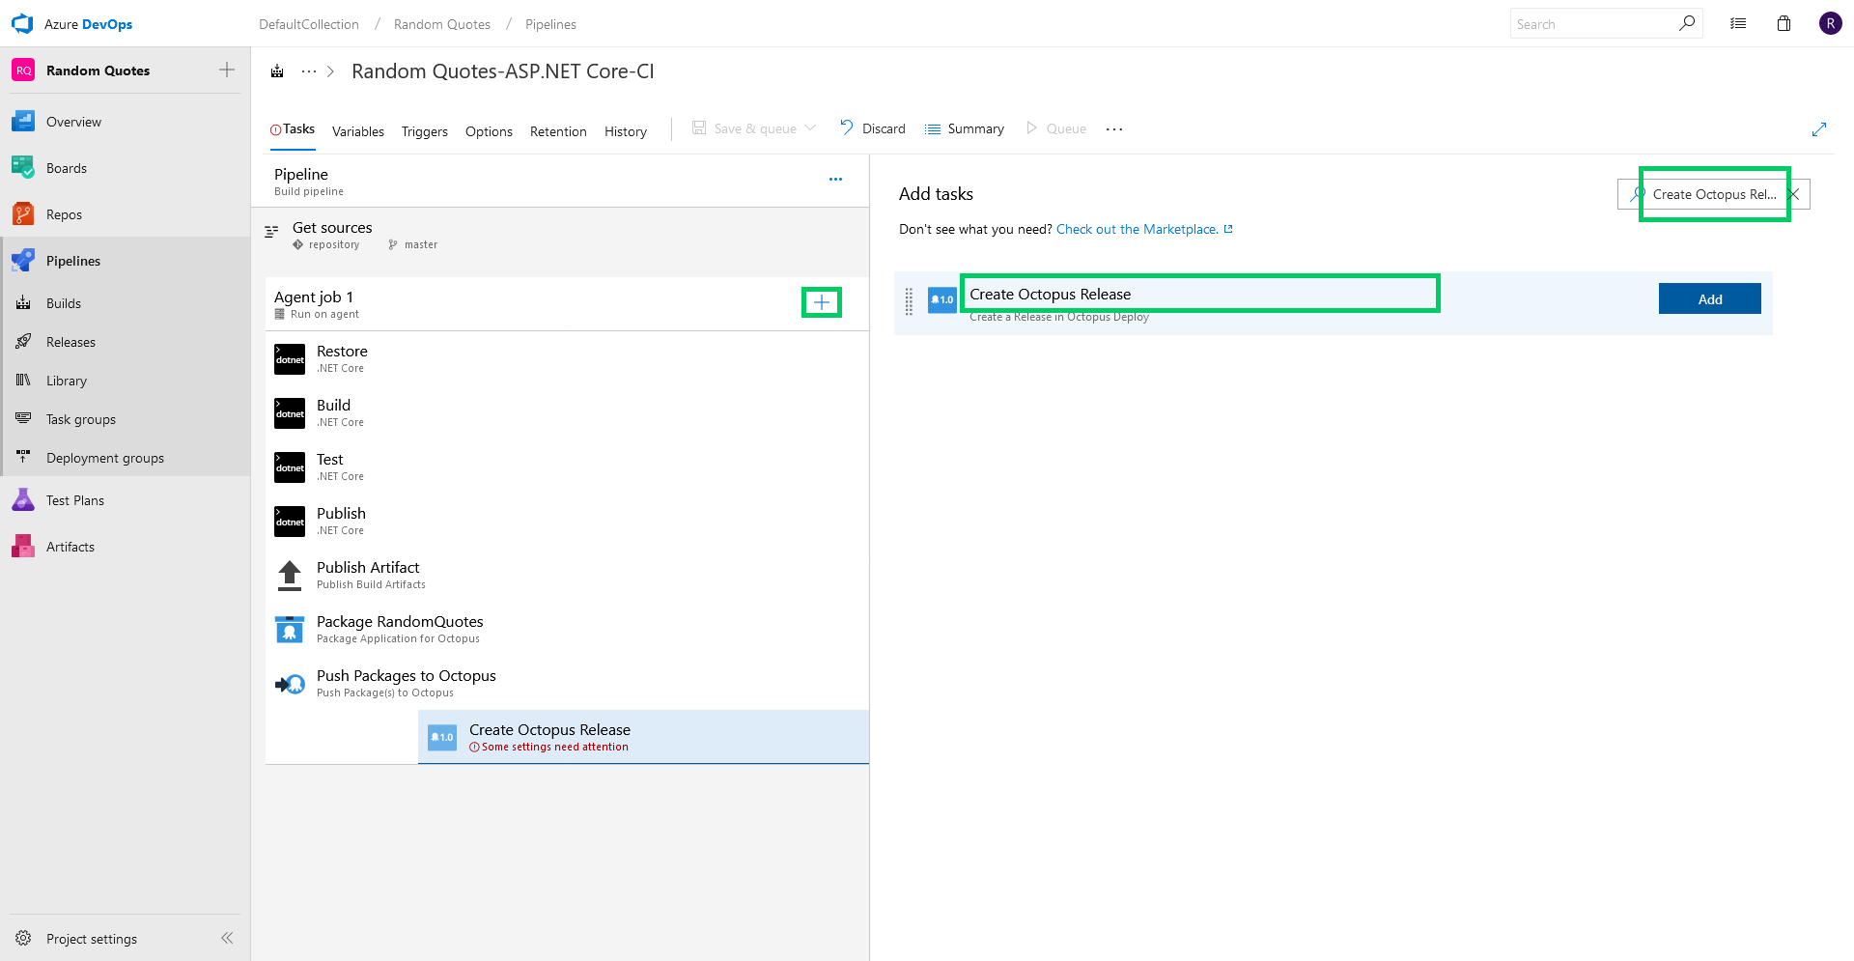
Task: Open the Repos hub icon
Action: 23,214
